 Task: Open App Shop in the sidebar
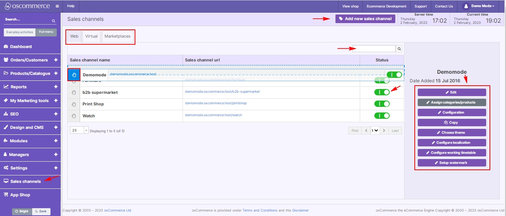point(30,195)
